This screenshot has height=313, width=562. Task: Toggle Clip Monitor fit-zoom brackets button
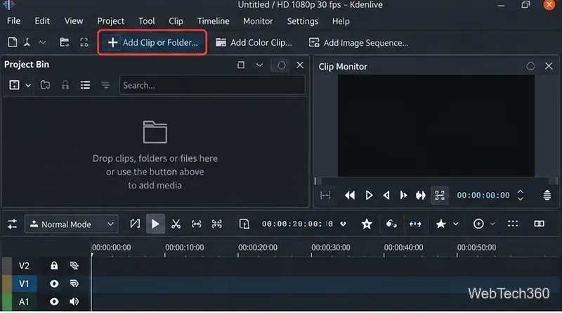(440, 196)
